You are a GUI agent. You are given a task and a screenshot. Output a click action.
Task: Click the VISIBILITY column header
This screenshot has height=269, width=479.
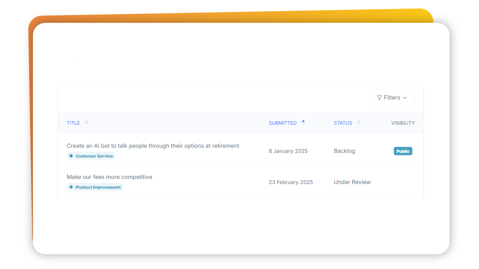(402, 123)
